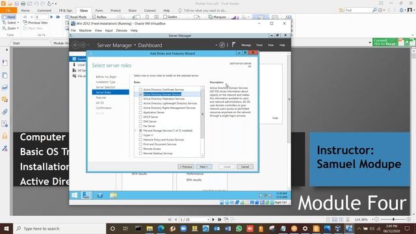This screenshot has width=416, height=234.
Task: Open the Zoom tool dropdown
Action: coord(18,28)
